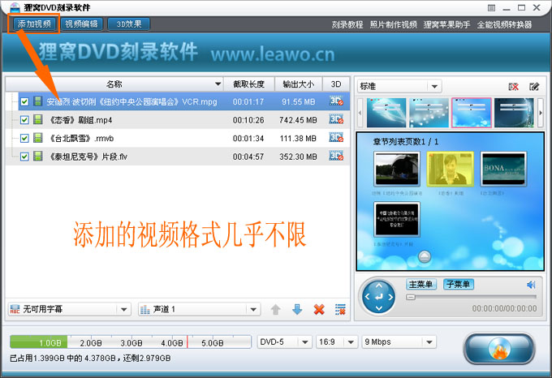Click the film icon of 《泰坦尼克号》片段.flv row
Screen dimensions: 552x378
pyautogui.click(x=37, y=156)
